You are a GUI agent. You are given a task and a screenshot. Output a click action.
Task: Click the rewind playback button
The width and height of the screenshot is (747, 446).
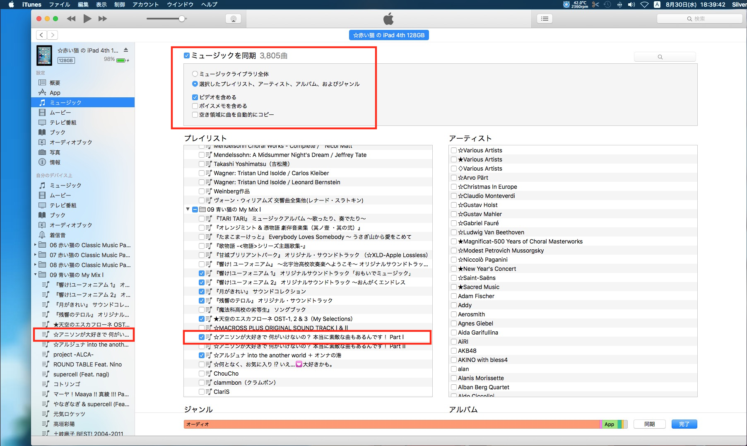point(71,19)
